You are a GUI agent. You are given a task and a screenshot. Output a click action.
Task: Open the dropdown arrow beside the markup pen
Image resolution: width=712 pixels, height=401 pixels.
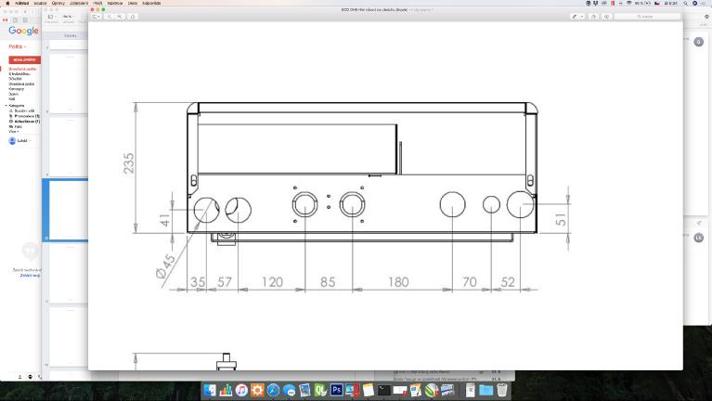[582, 17]
